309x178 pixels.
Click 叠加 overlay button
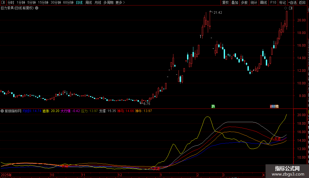tap(235, 2)
